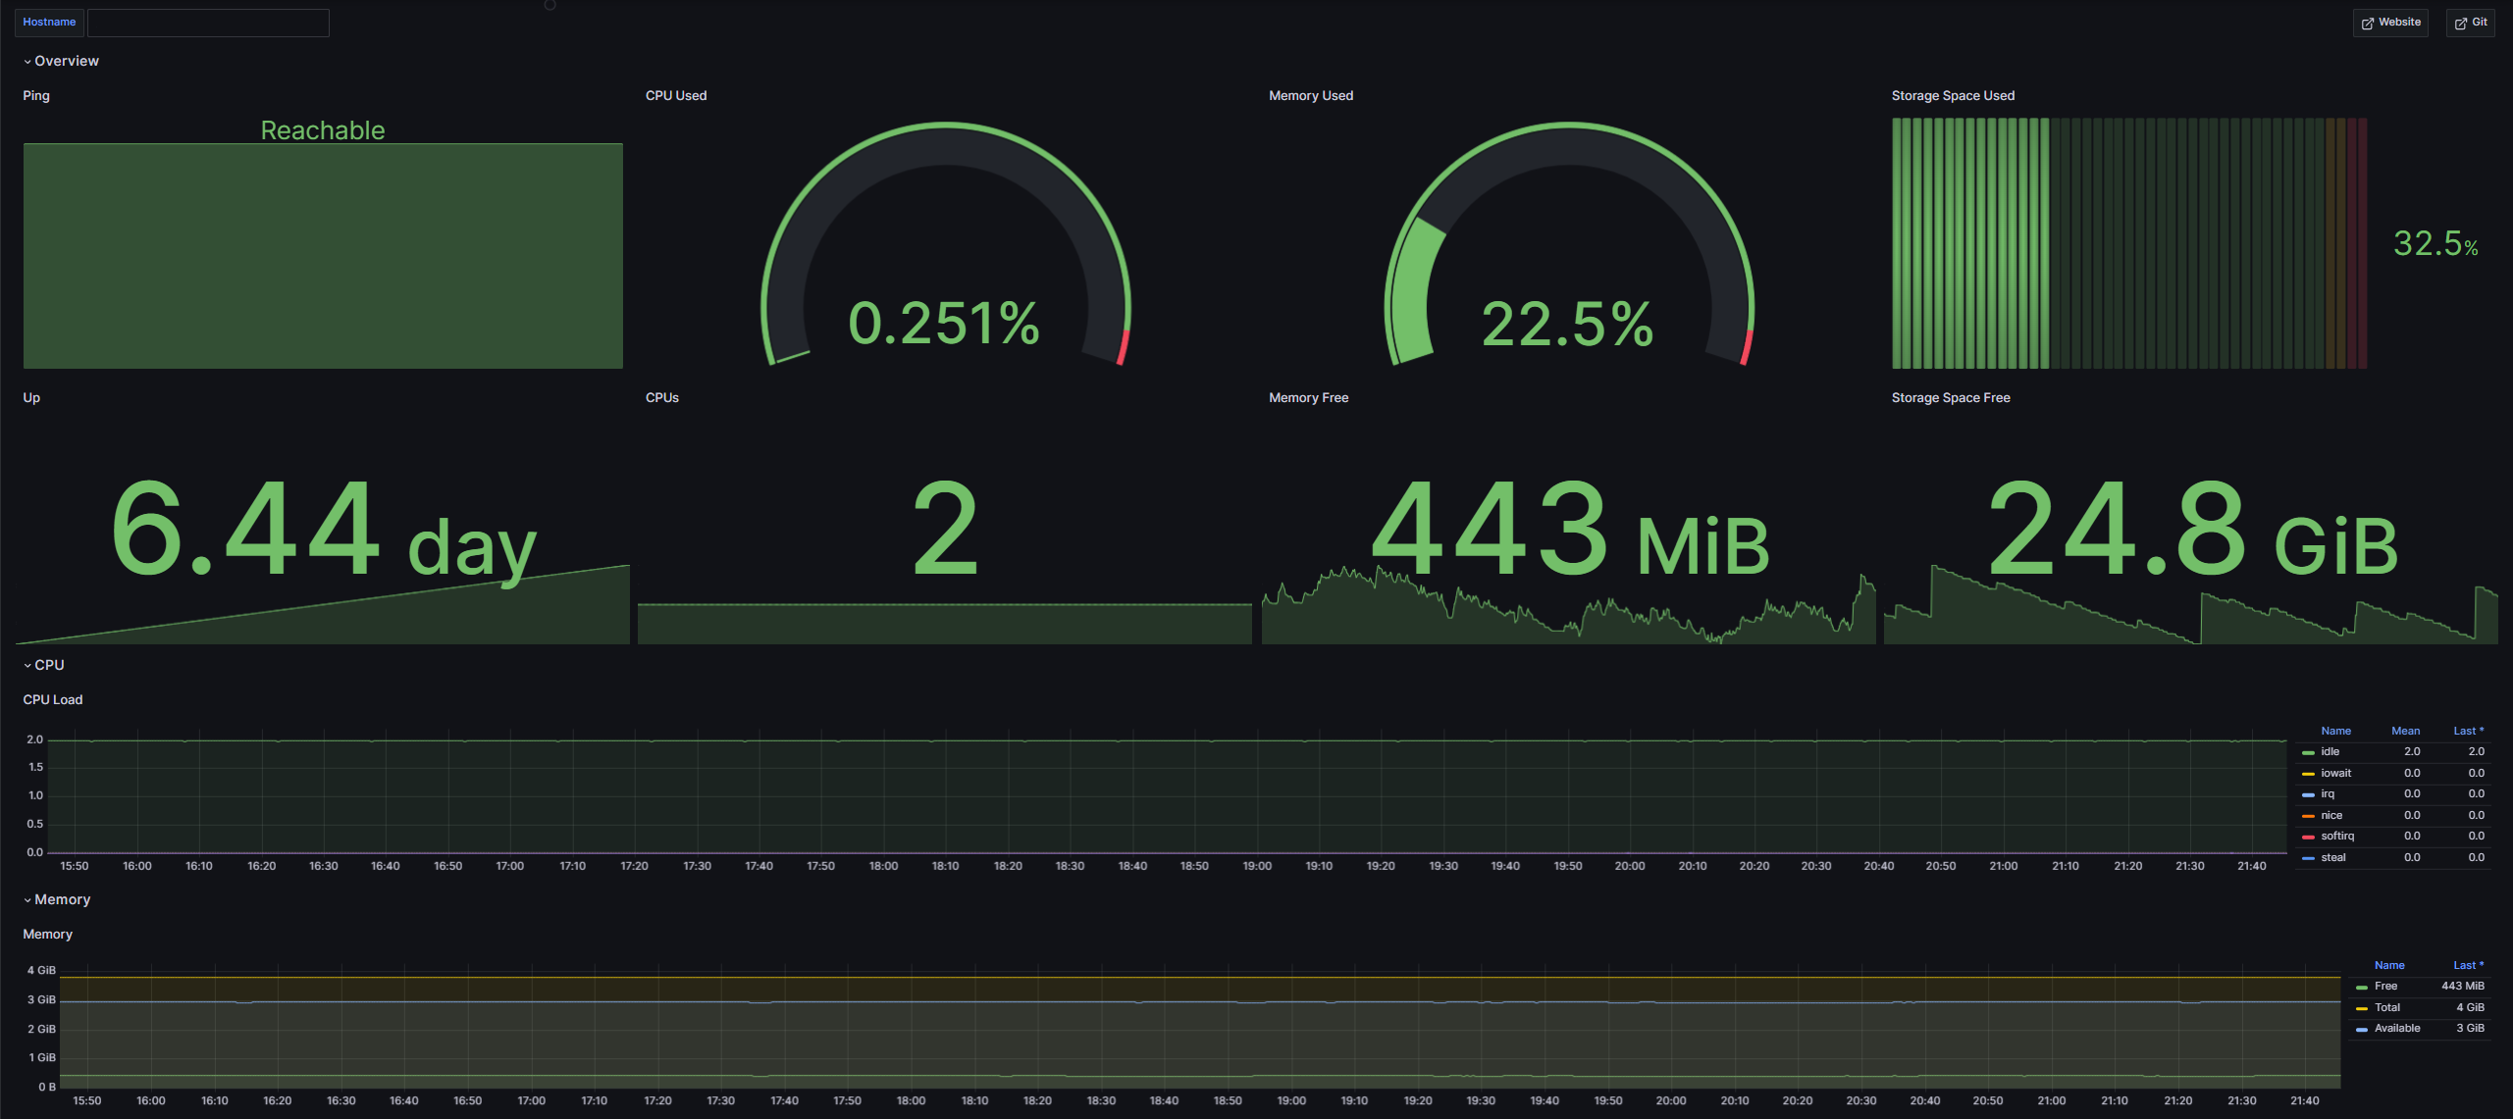Click the Website external link icon
The image size is (2513, 1119).
(x=2367, y=23)
